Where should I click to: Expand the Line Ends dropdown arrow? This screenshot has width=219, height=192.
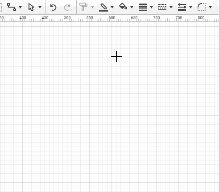(x=190, y=7)
